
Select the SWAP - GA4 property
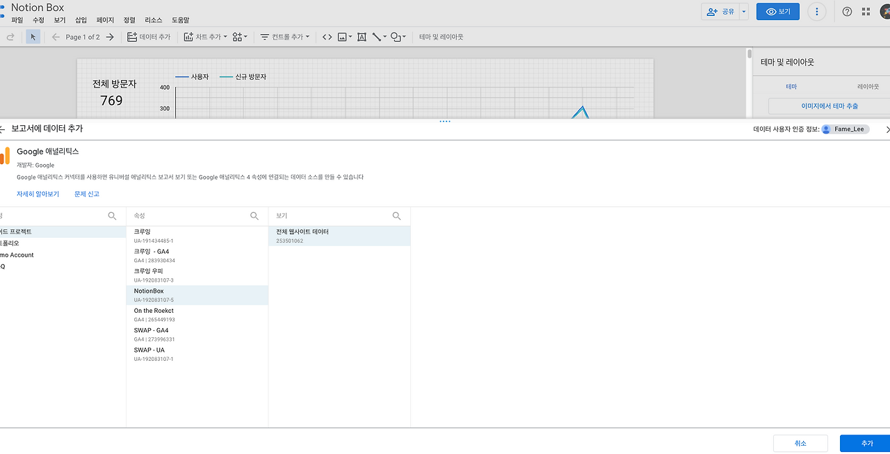[x=197, y=334]
